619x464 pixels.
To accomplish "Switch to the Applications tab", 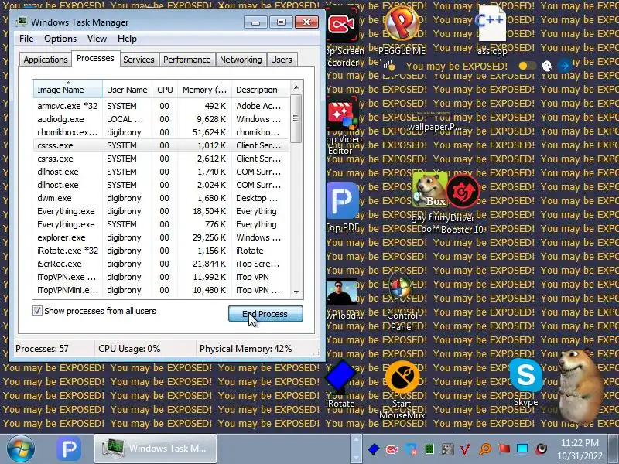I will (46, 60).
